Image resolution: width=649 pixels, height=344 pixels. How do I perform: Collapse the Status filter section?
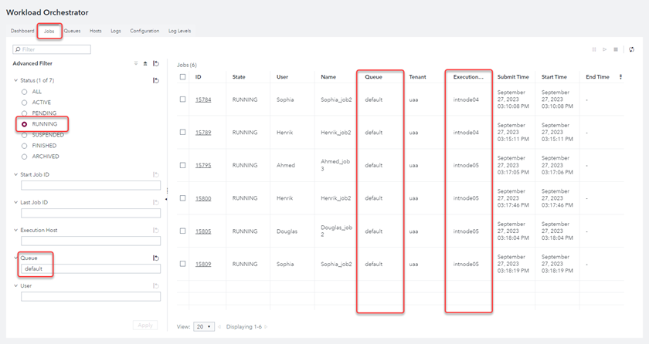click(15, 80)
